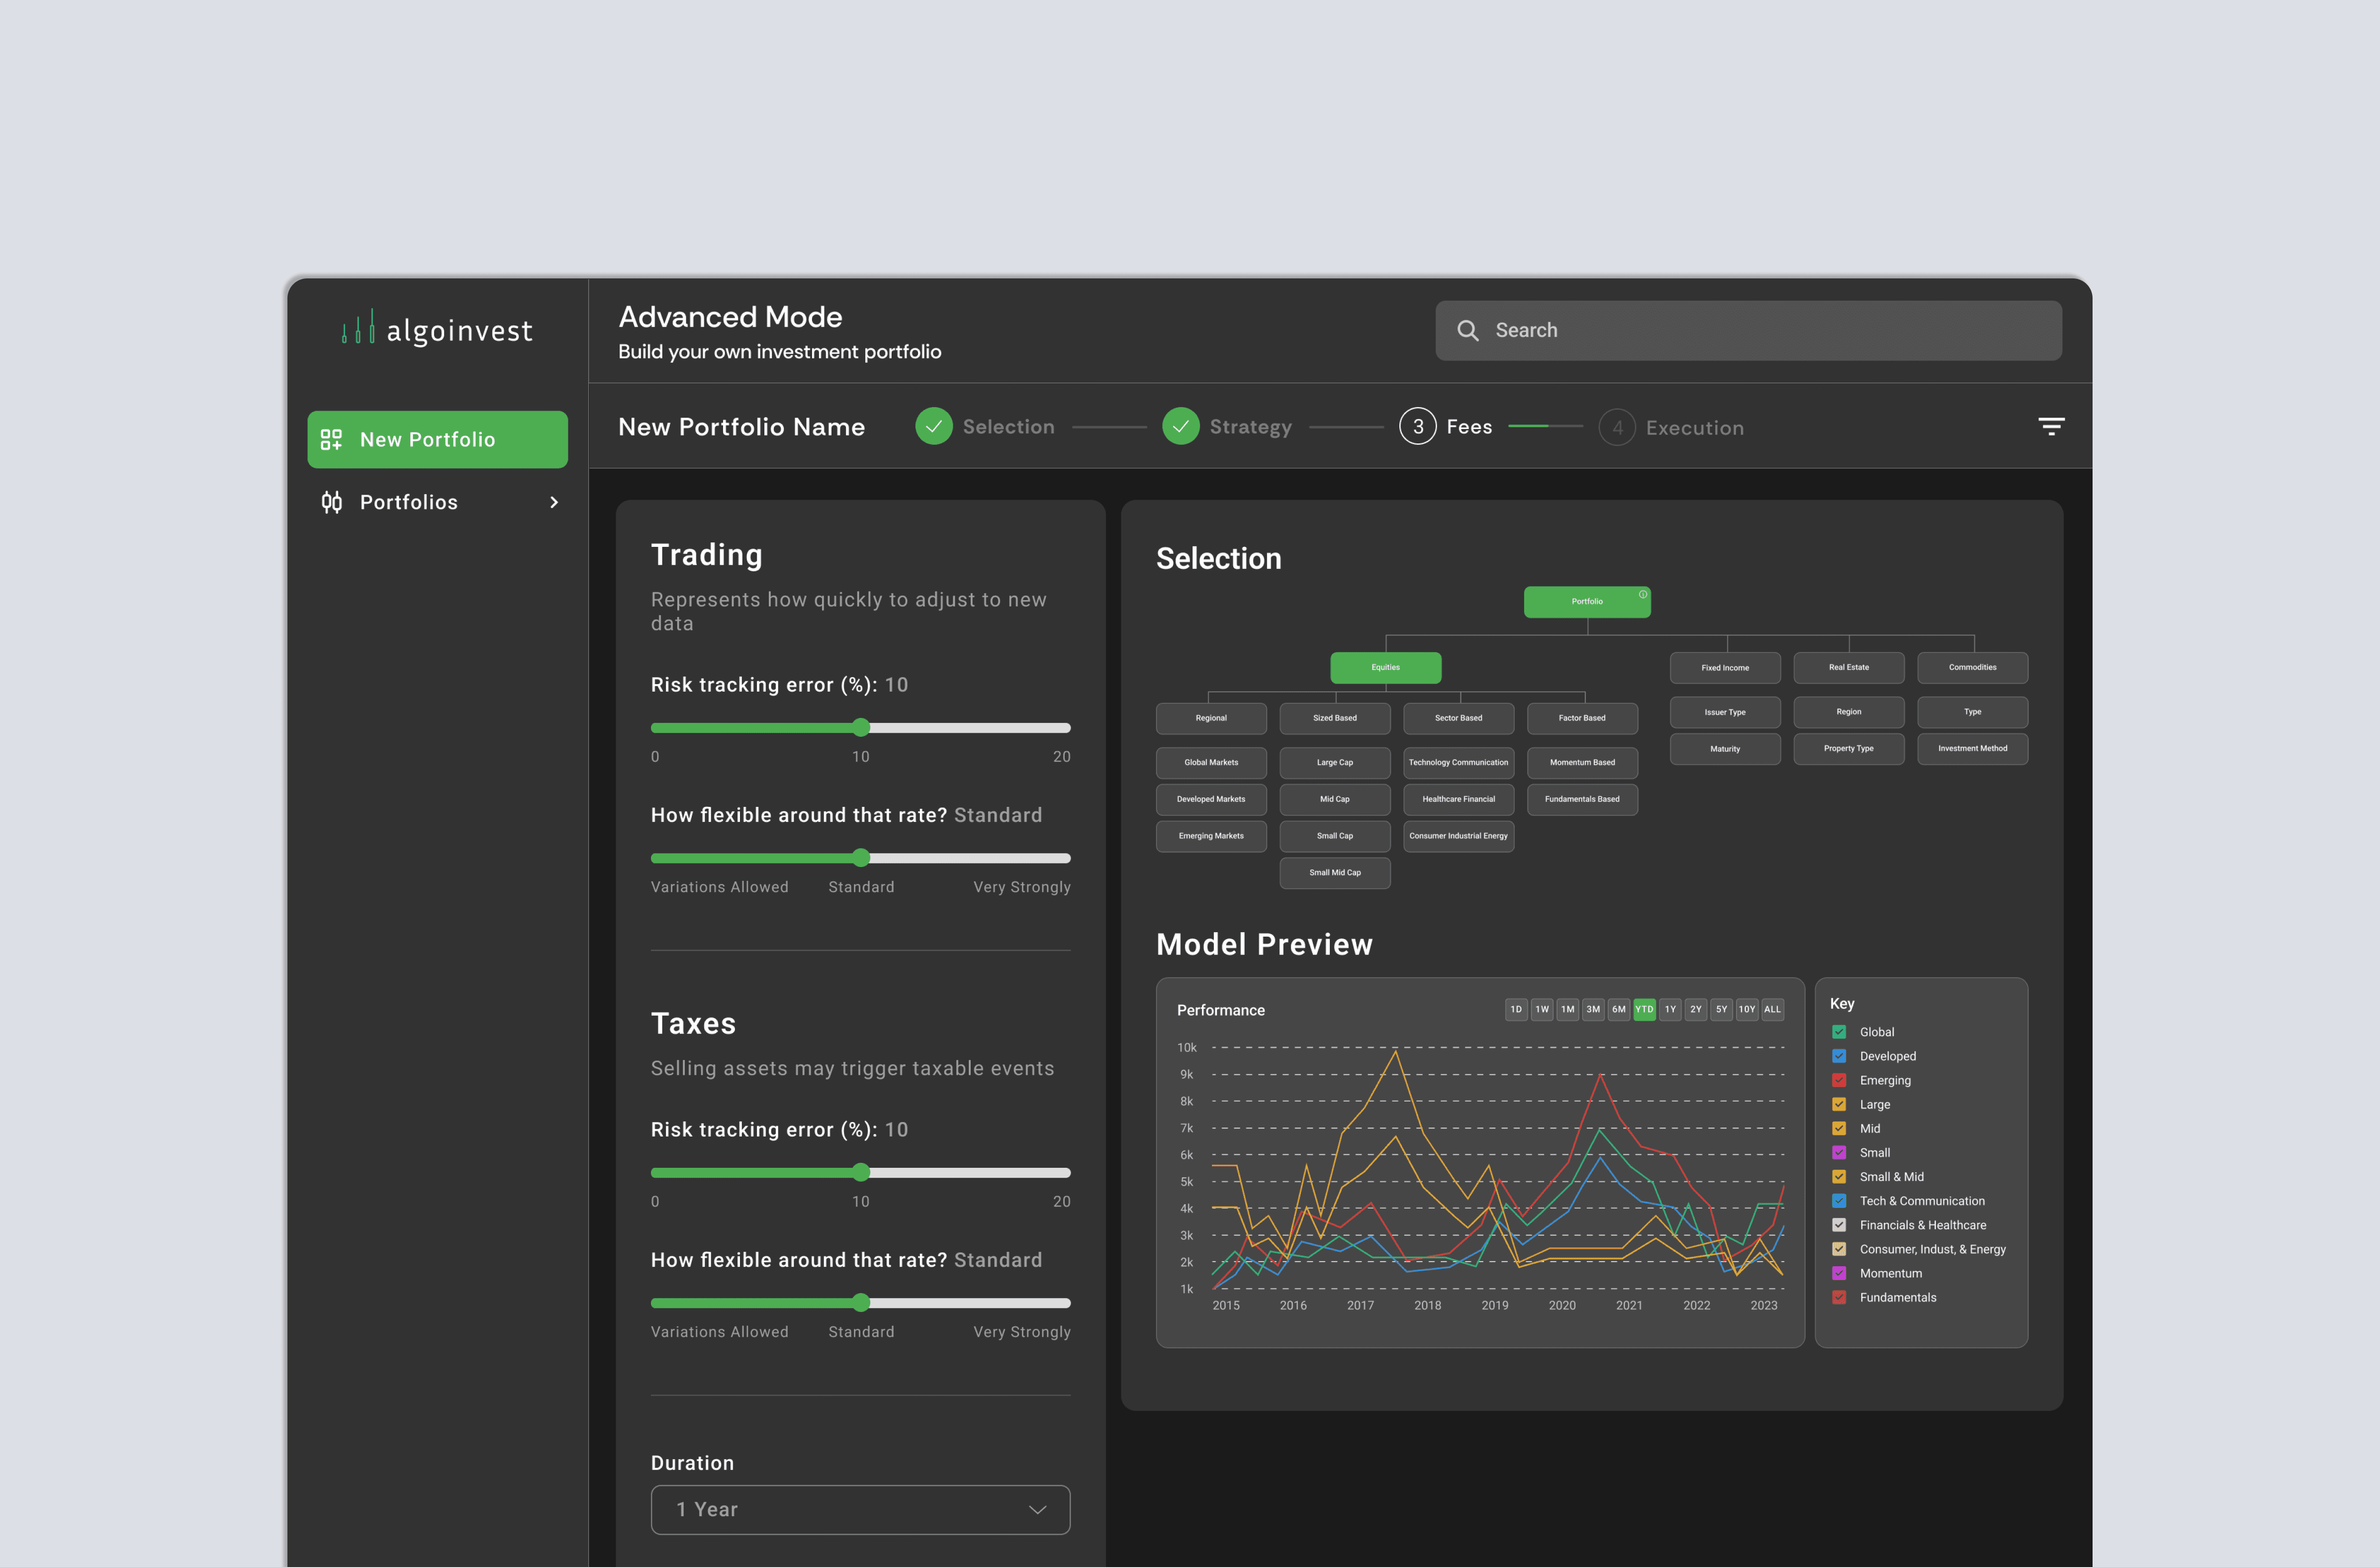Toggle the Emerging series checkbox

point(1838,1080)
